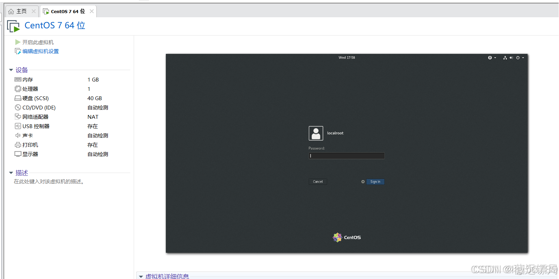Viewport: 559px width, 279px height.
Task: Collapse the 设备 section
Action: click(x=11, y=70)
